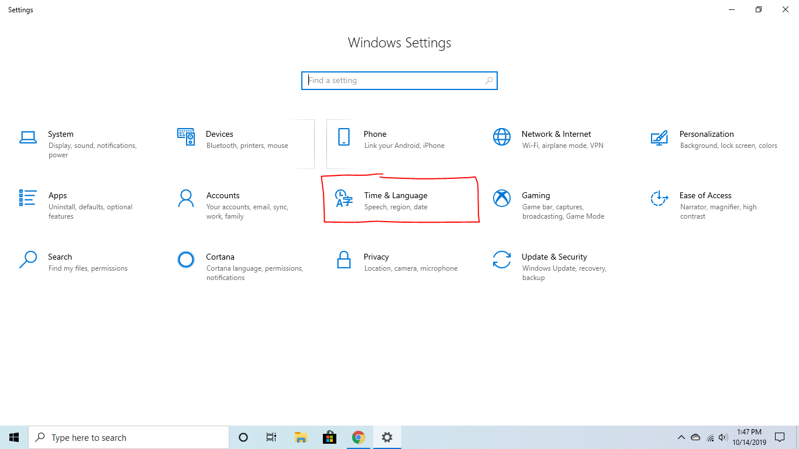Open Microsoft Store from the taskbar
The width and height of the screenshot is (799, 449).
(329, 437)
